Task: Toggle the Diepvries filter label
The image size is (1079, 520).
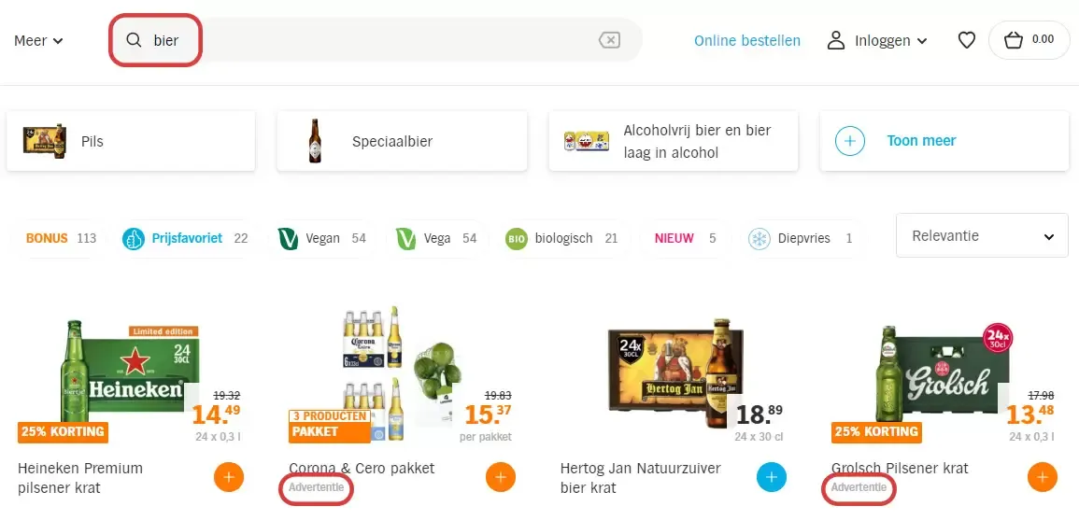Action: tap(803, 239)
